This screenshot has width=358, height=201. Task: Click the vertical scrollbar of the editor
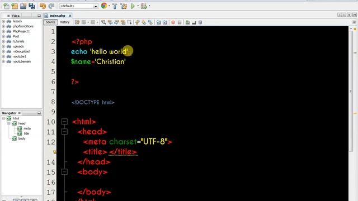tap(351, 91)
